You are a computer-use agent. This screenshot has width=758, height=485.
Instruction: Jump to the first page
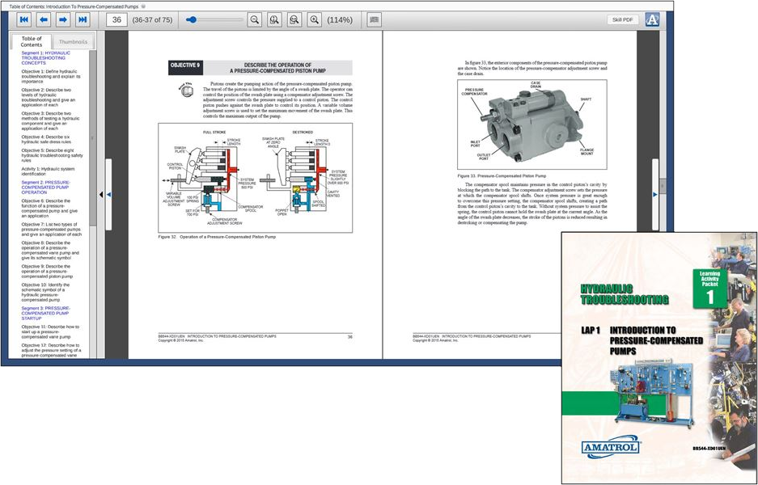tap(24, 20)
